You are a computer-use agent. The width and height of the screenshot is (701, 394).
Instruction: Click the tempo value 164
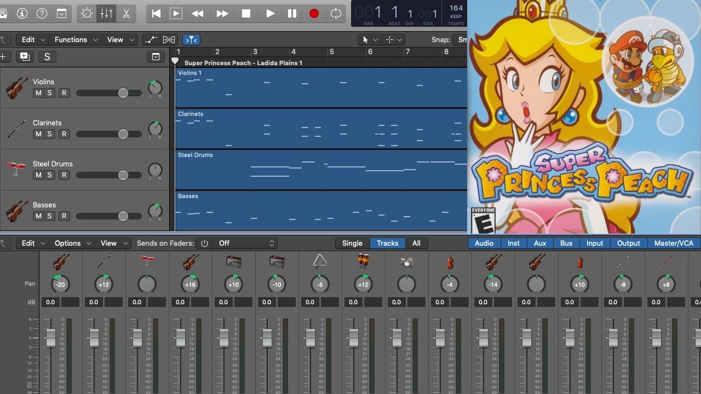pyautogui.click(x=456, y=8)
